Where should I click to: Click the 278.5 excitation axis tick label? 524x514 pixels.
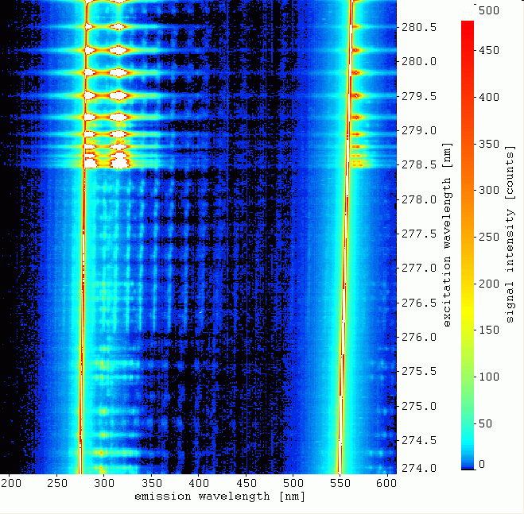(x=417, y=165)
